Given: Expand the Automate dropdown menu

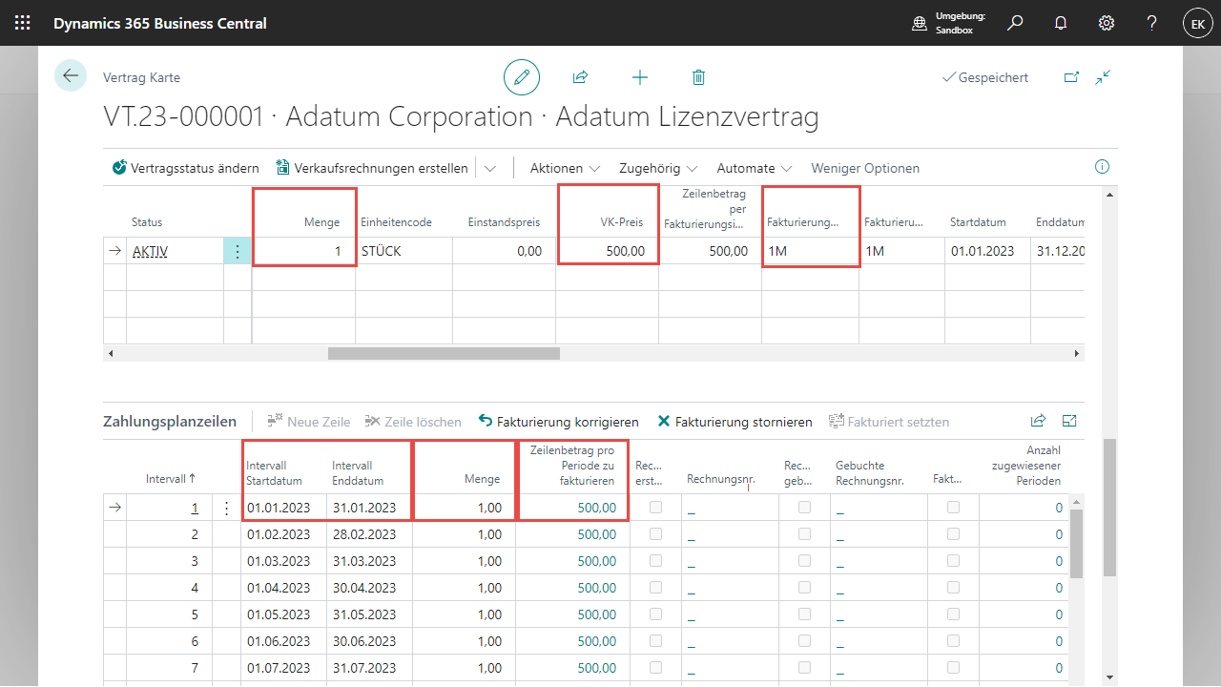Looking at the screenshot, I should click(755, 168).
